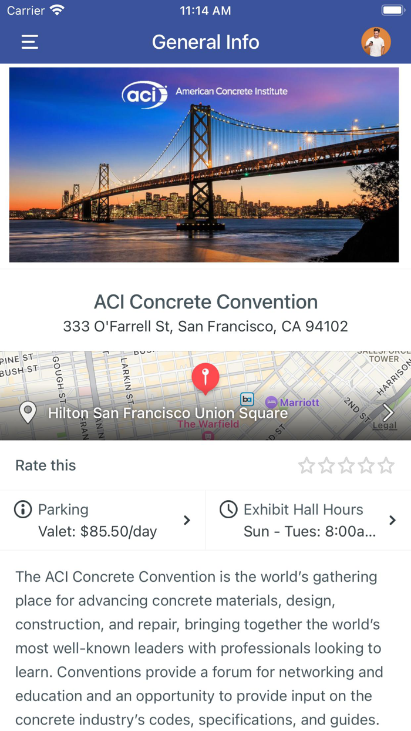
Task: Rate the convention with the first star
Action: tap(306, 465)
